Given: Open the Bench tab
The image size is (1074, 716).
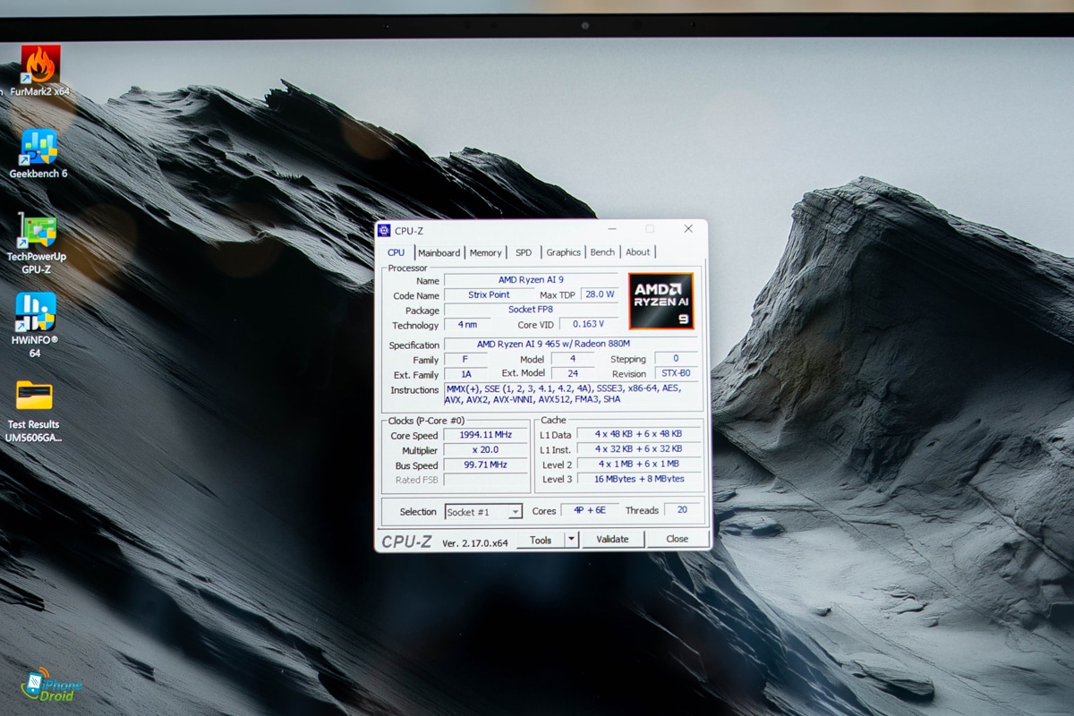Looking at the screenshot, I should coord(602,253).
